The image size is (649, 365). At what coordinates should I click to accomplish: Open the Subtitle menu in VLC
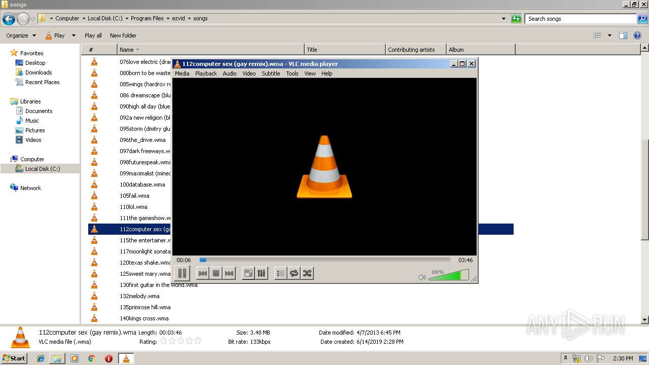271,74
